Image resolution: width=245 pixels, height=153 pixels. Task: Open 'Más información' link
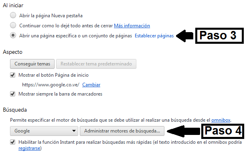coord(132,26)
